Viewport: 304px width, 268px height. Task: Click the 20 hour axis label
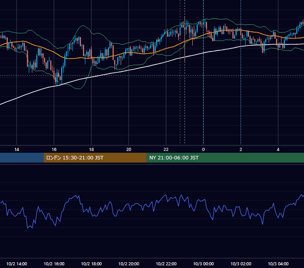[129, 150]
